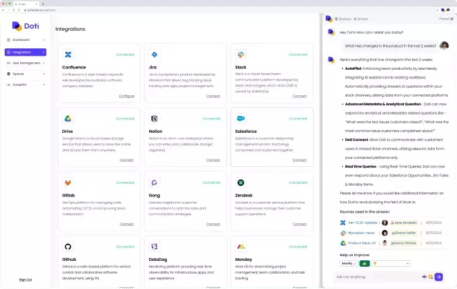457x289 pixels.
Task: Click Connect on the Gitlab card
Action: click(126, 224)
